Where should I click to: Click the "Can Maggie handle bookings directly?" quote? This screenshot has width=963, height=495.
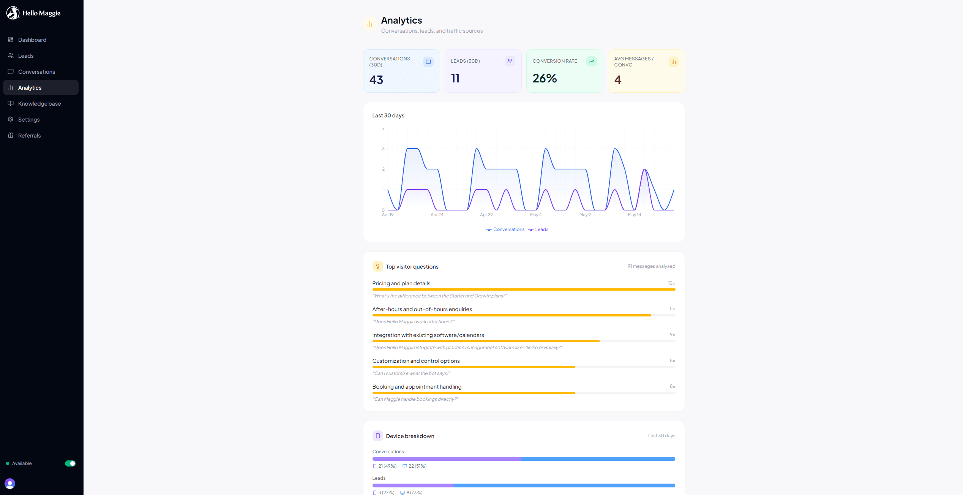tap(415, 399)
